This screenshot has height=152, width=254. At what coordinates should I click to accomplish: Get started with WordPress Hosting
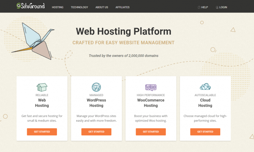point(96,132)
